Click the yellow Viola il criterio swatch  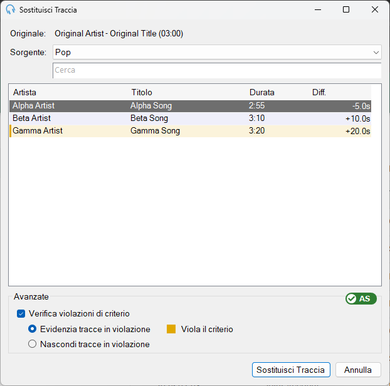171,329
